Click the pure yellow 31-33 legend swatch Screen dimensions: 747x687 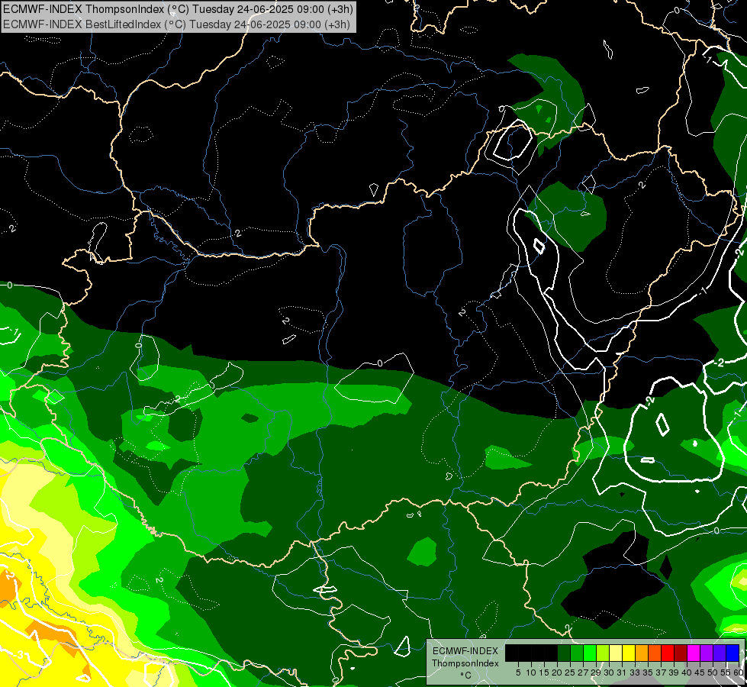(x=629, y=653)
